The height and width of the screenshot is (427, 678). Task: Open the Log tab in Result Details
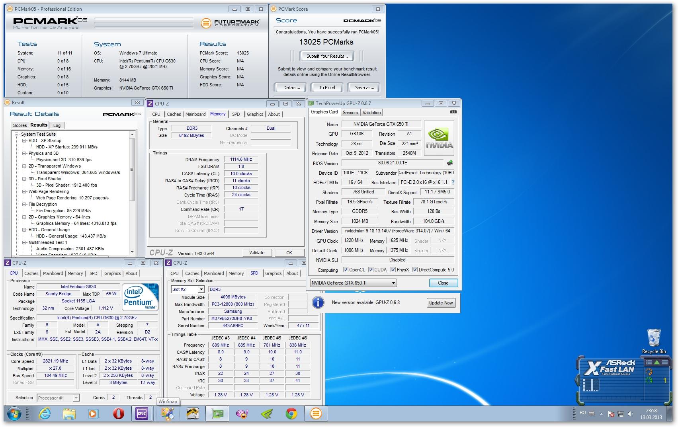pos(57,125)
